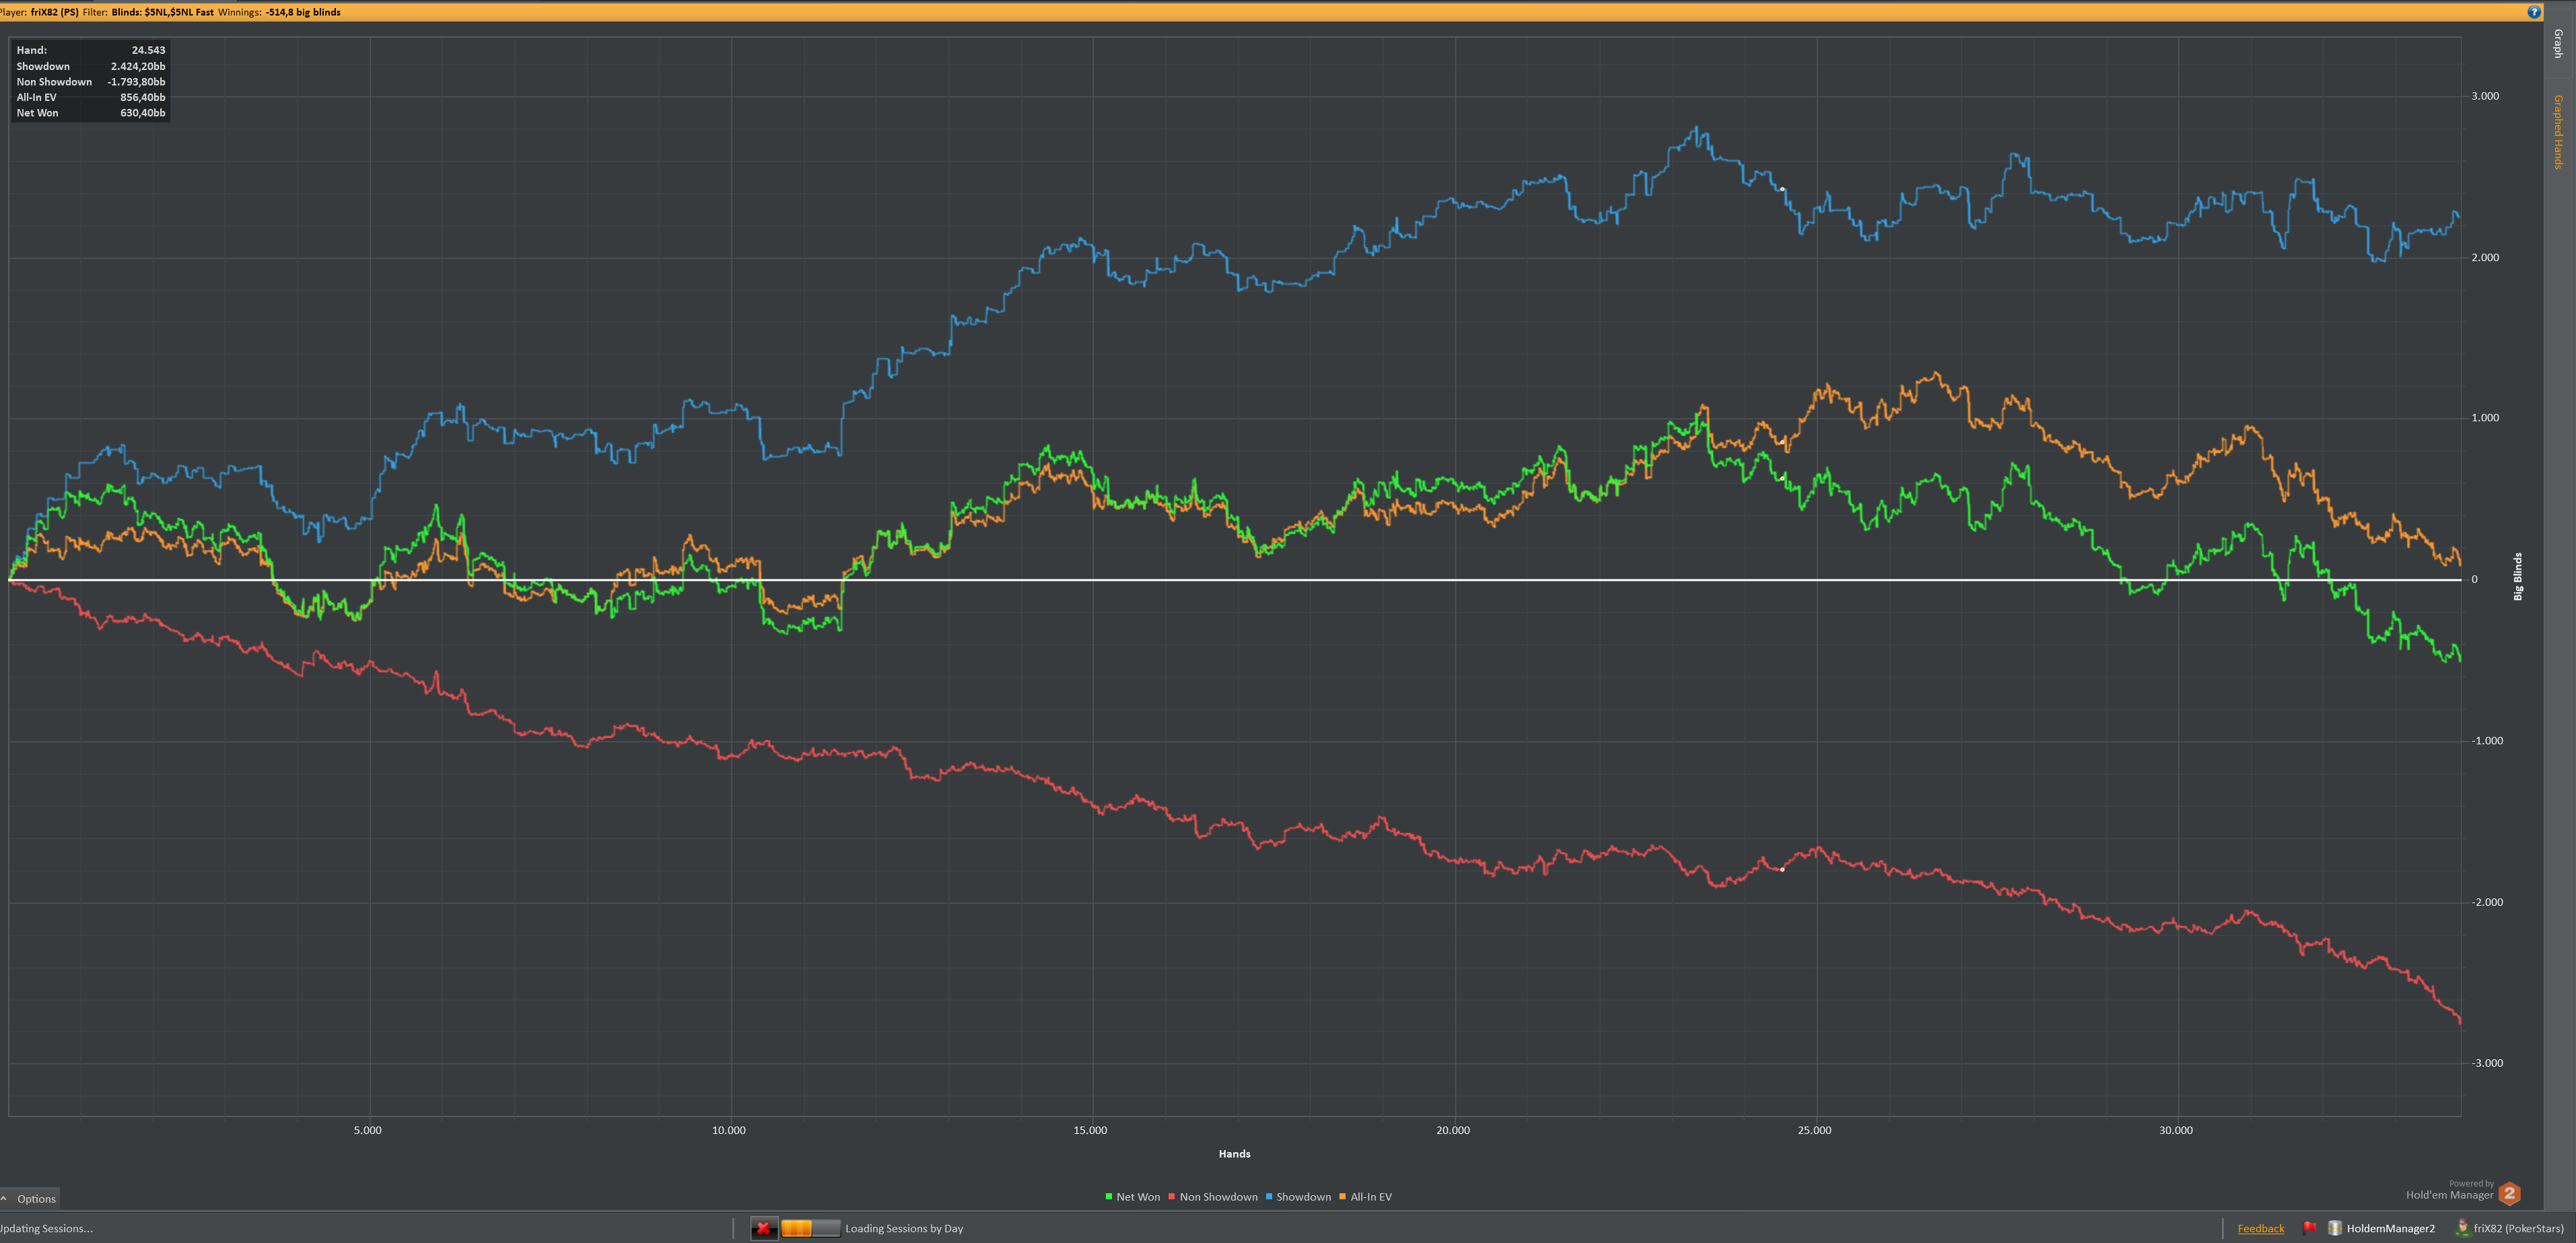
Task: Click the 10.000 x-axis label
Action: (x=729, y=1130)
